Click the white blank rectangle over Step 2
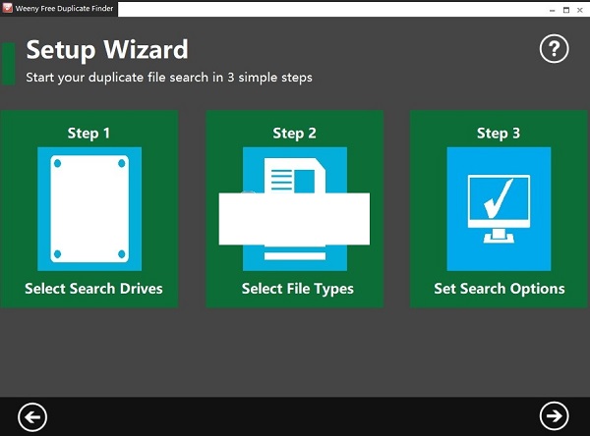This screenshot has width=590, height=436. (294, 219)
